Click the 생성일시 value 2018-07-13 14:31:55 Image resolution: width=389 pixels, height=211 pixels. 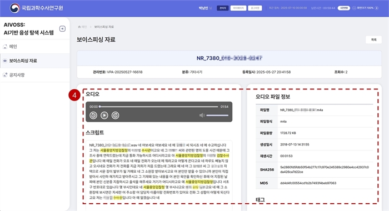pos(295,144)
